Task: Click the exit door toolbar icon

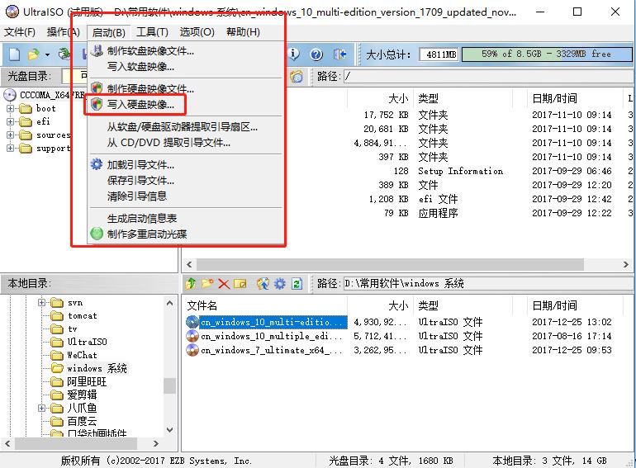Action: pos(339,54)
